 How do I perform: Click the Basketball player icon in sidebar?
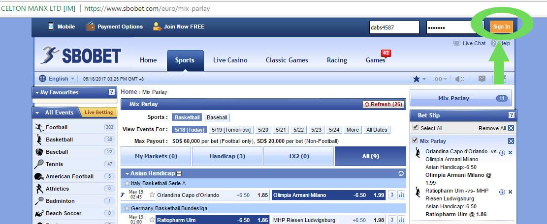click(39, 140)
